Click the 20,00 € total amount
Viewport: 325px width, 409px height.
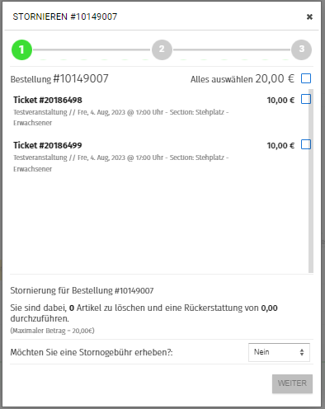tap(275, 78)
